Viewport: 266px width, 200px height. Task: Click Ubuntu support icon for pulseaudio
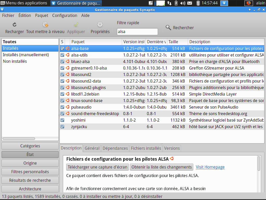pyautogui.click(x=68, y=107)
